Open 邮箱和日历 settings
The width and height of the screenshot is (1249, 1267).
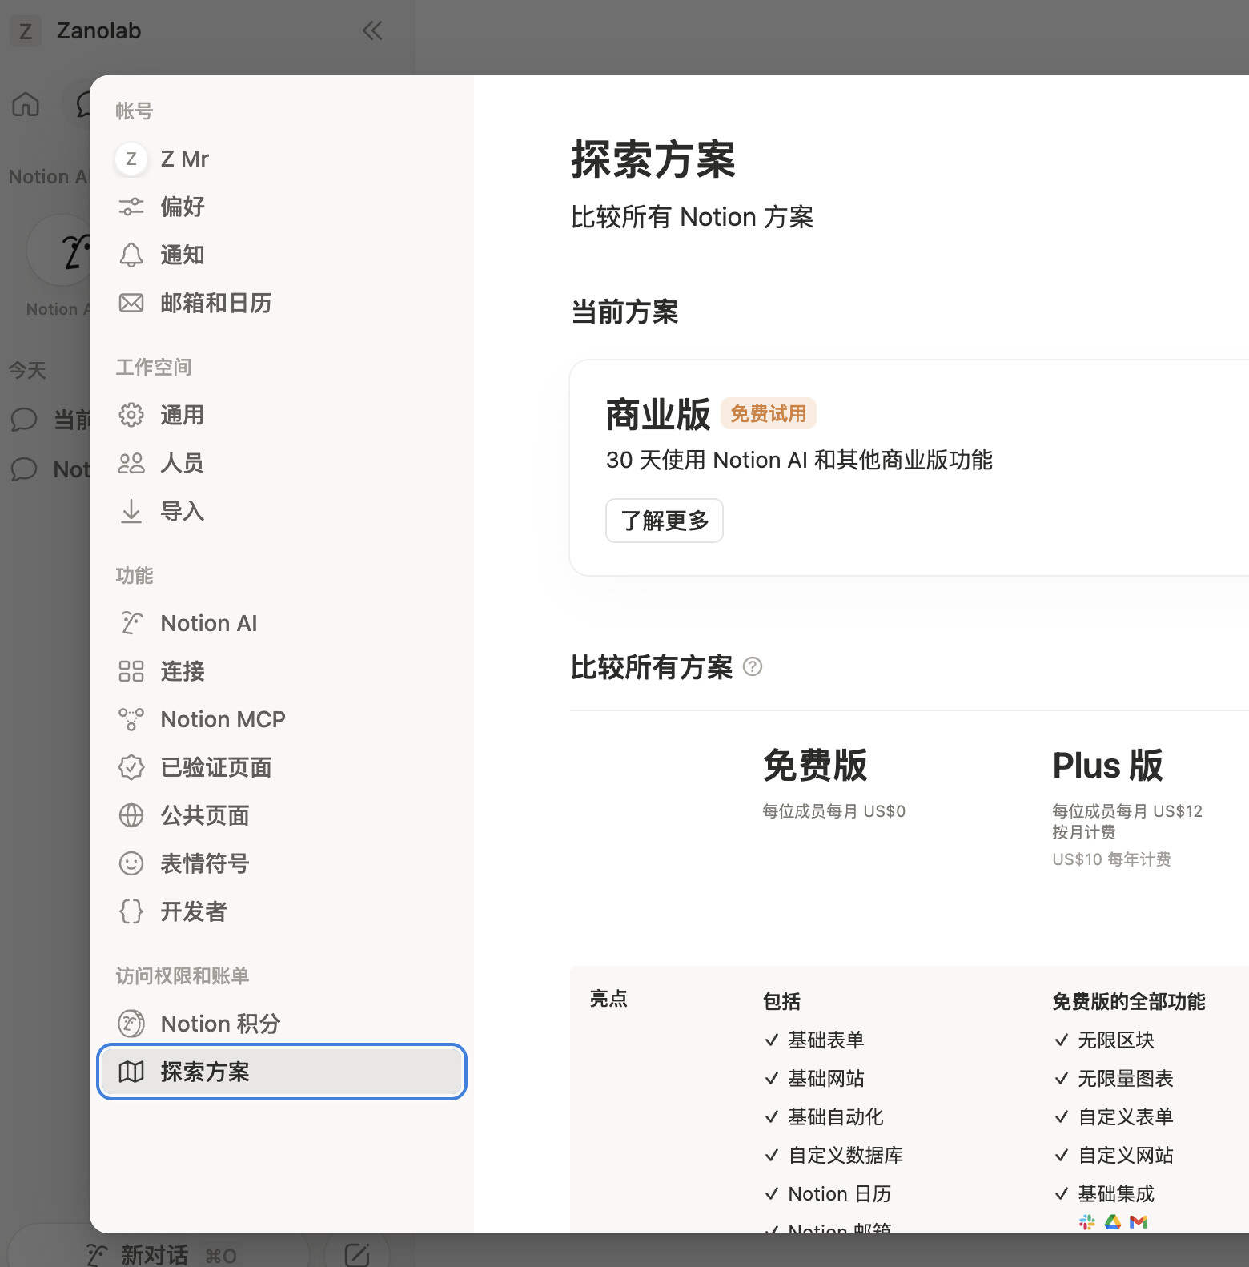pos(282,303)
